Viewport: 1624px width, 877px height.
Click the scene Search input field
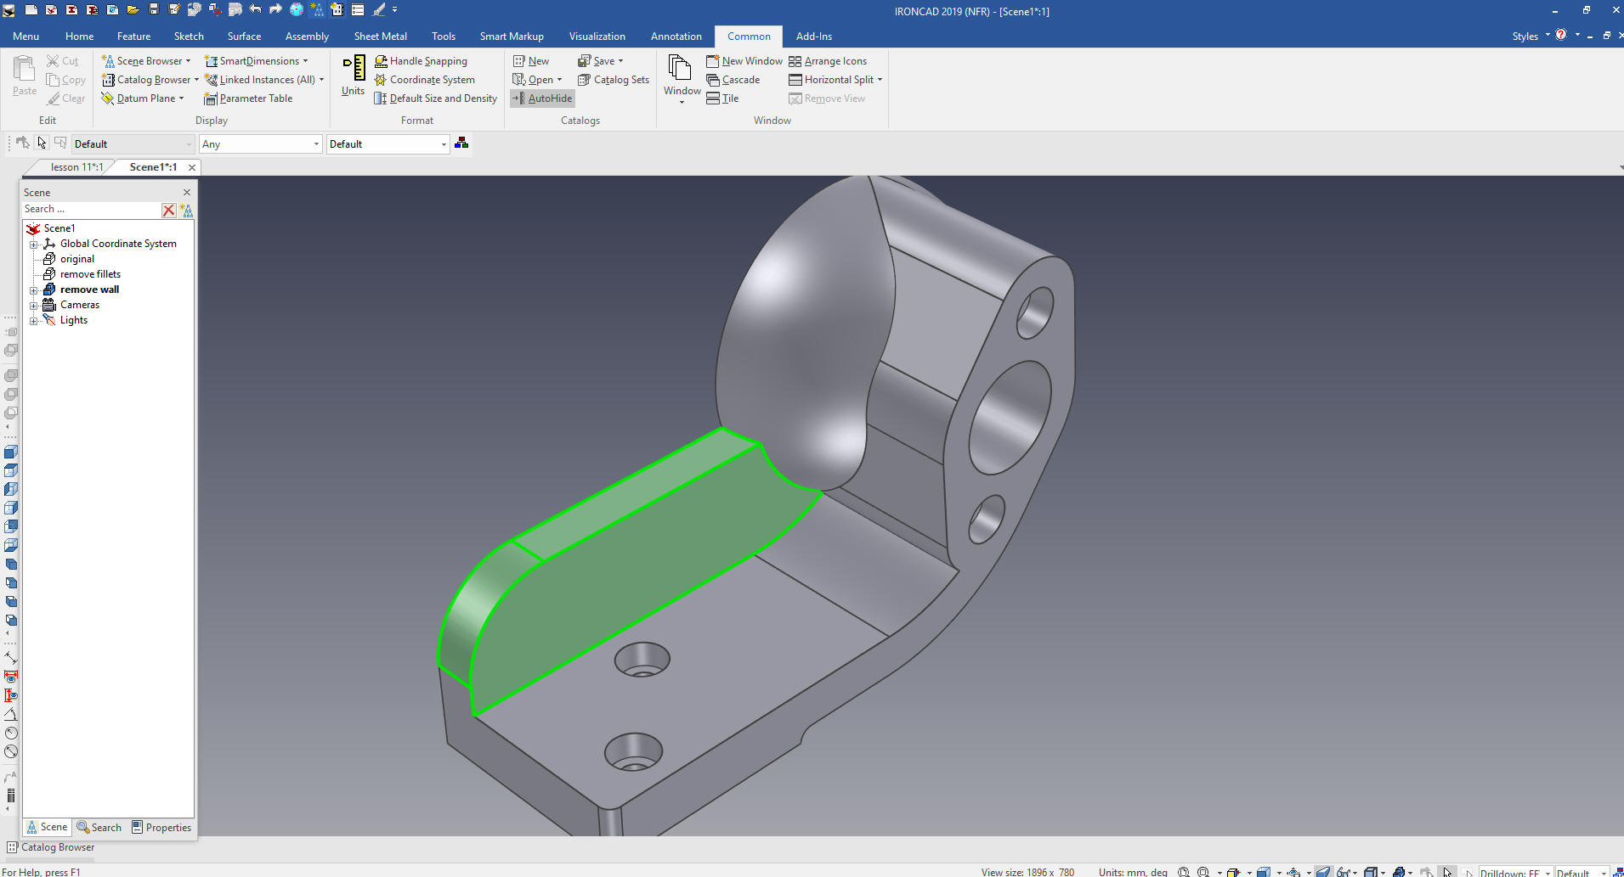[89, 210]
